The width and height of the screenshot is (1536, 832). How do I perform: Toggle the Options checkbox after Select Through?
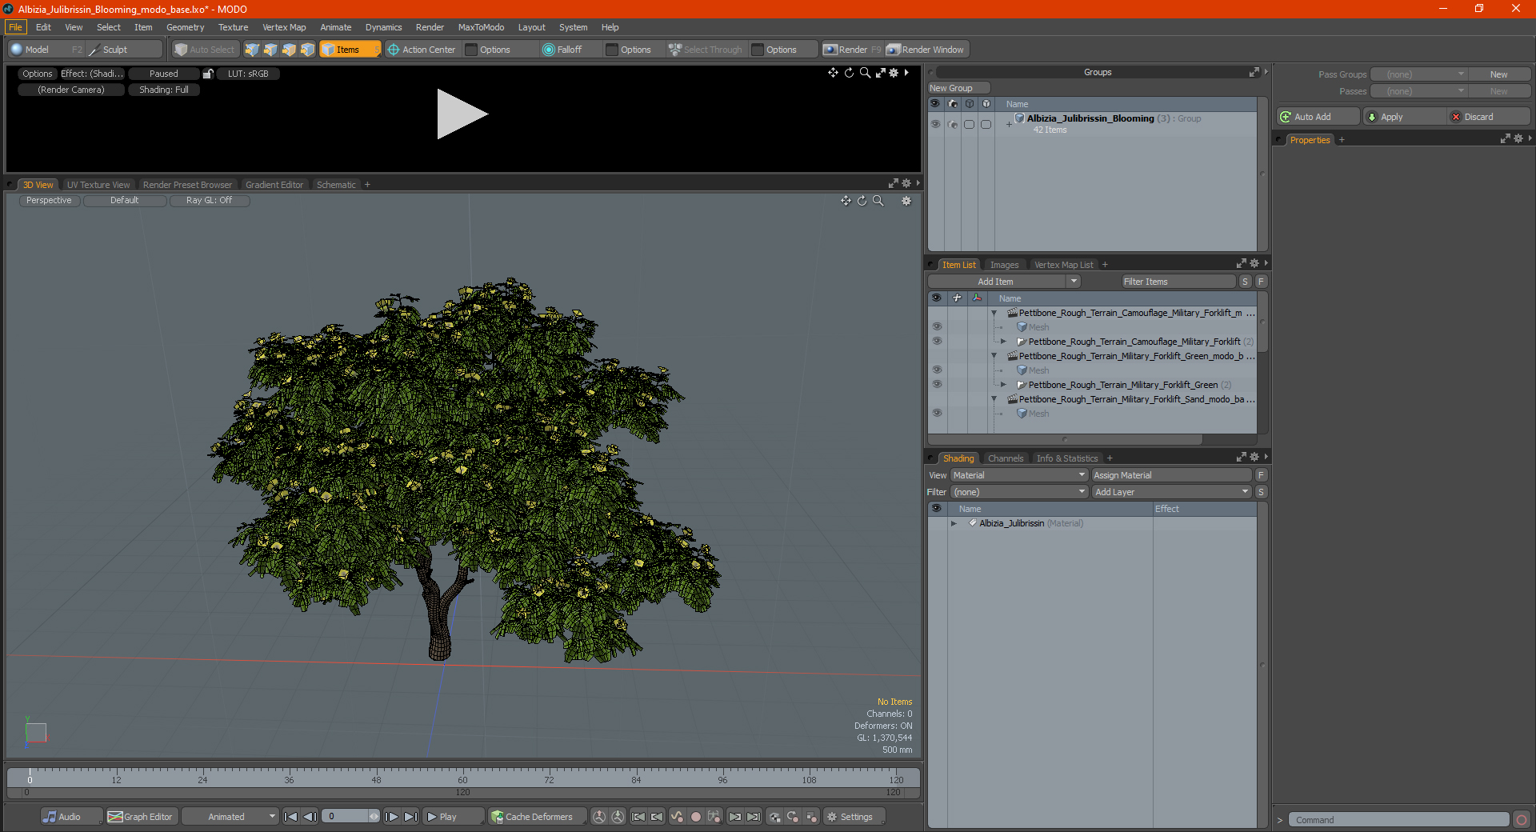coord(758,50)
